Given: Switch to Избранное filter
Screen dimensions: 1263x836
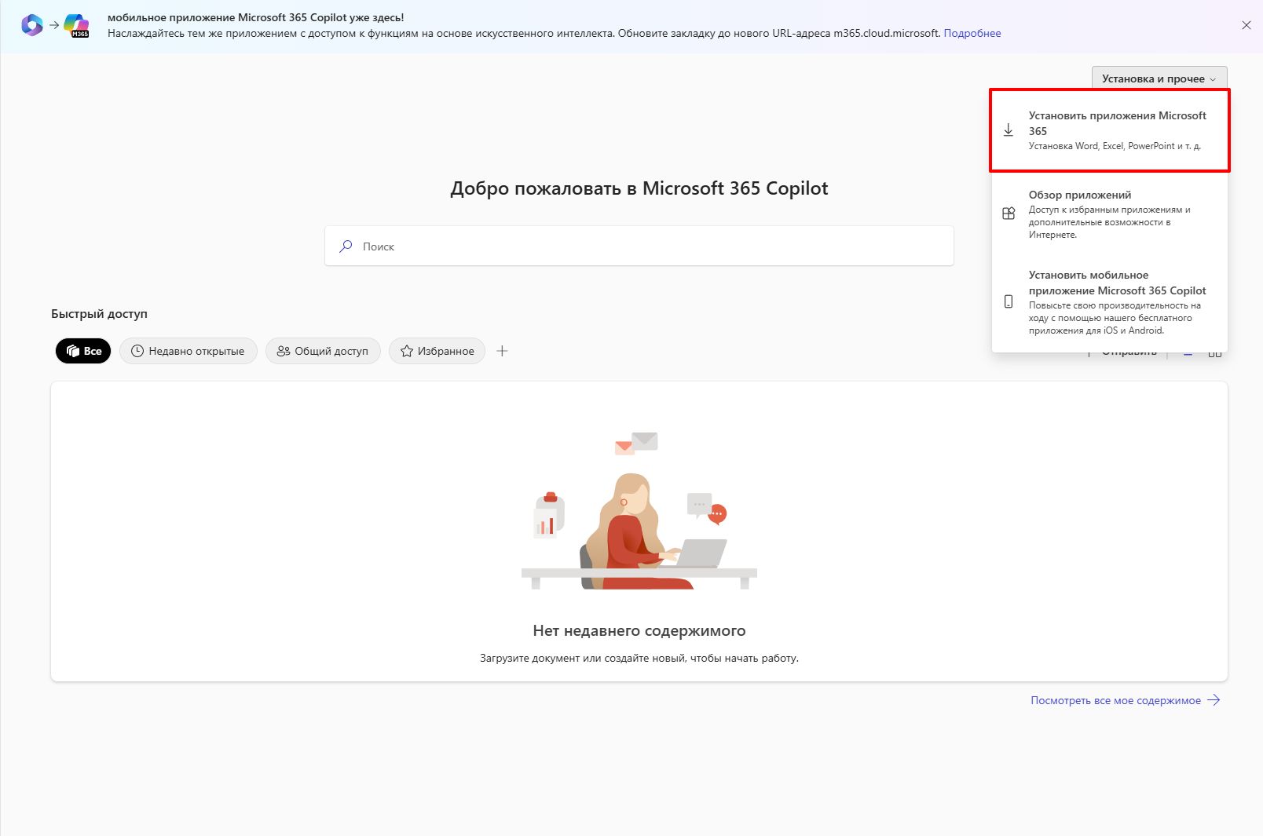Looking at the screenshot, I should [x=437, y=351].
